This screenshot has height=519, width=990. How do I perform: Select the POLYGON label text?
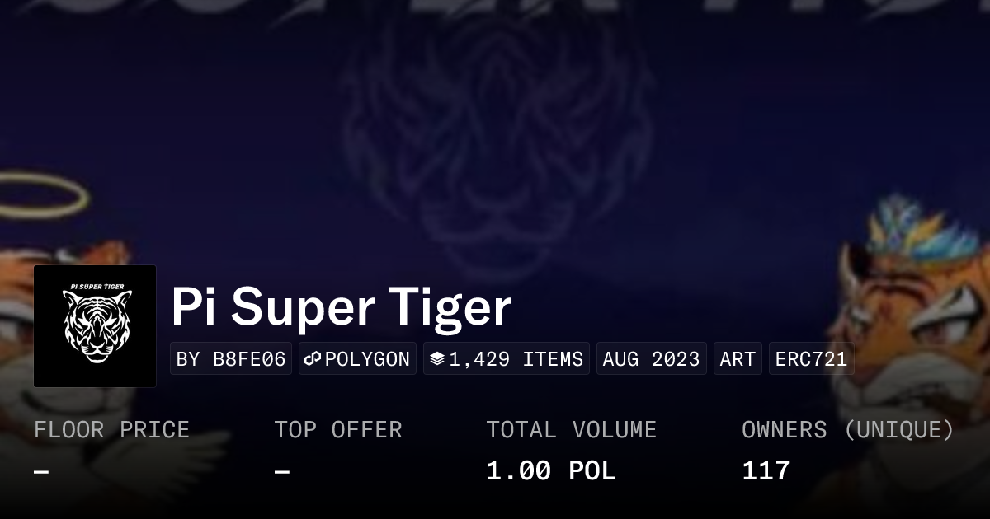coord(367,359)
